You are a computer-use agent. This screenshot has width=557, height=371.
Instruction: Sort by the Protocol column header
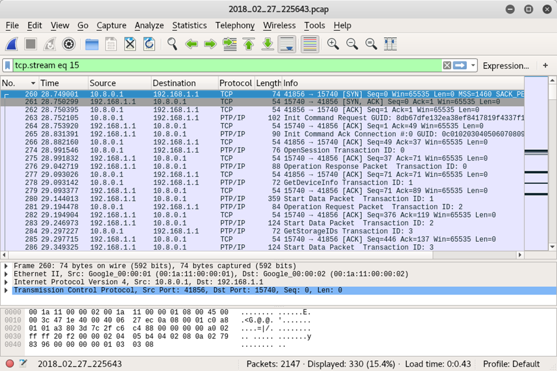236,83
